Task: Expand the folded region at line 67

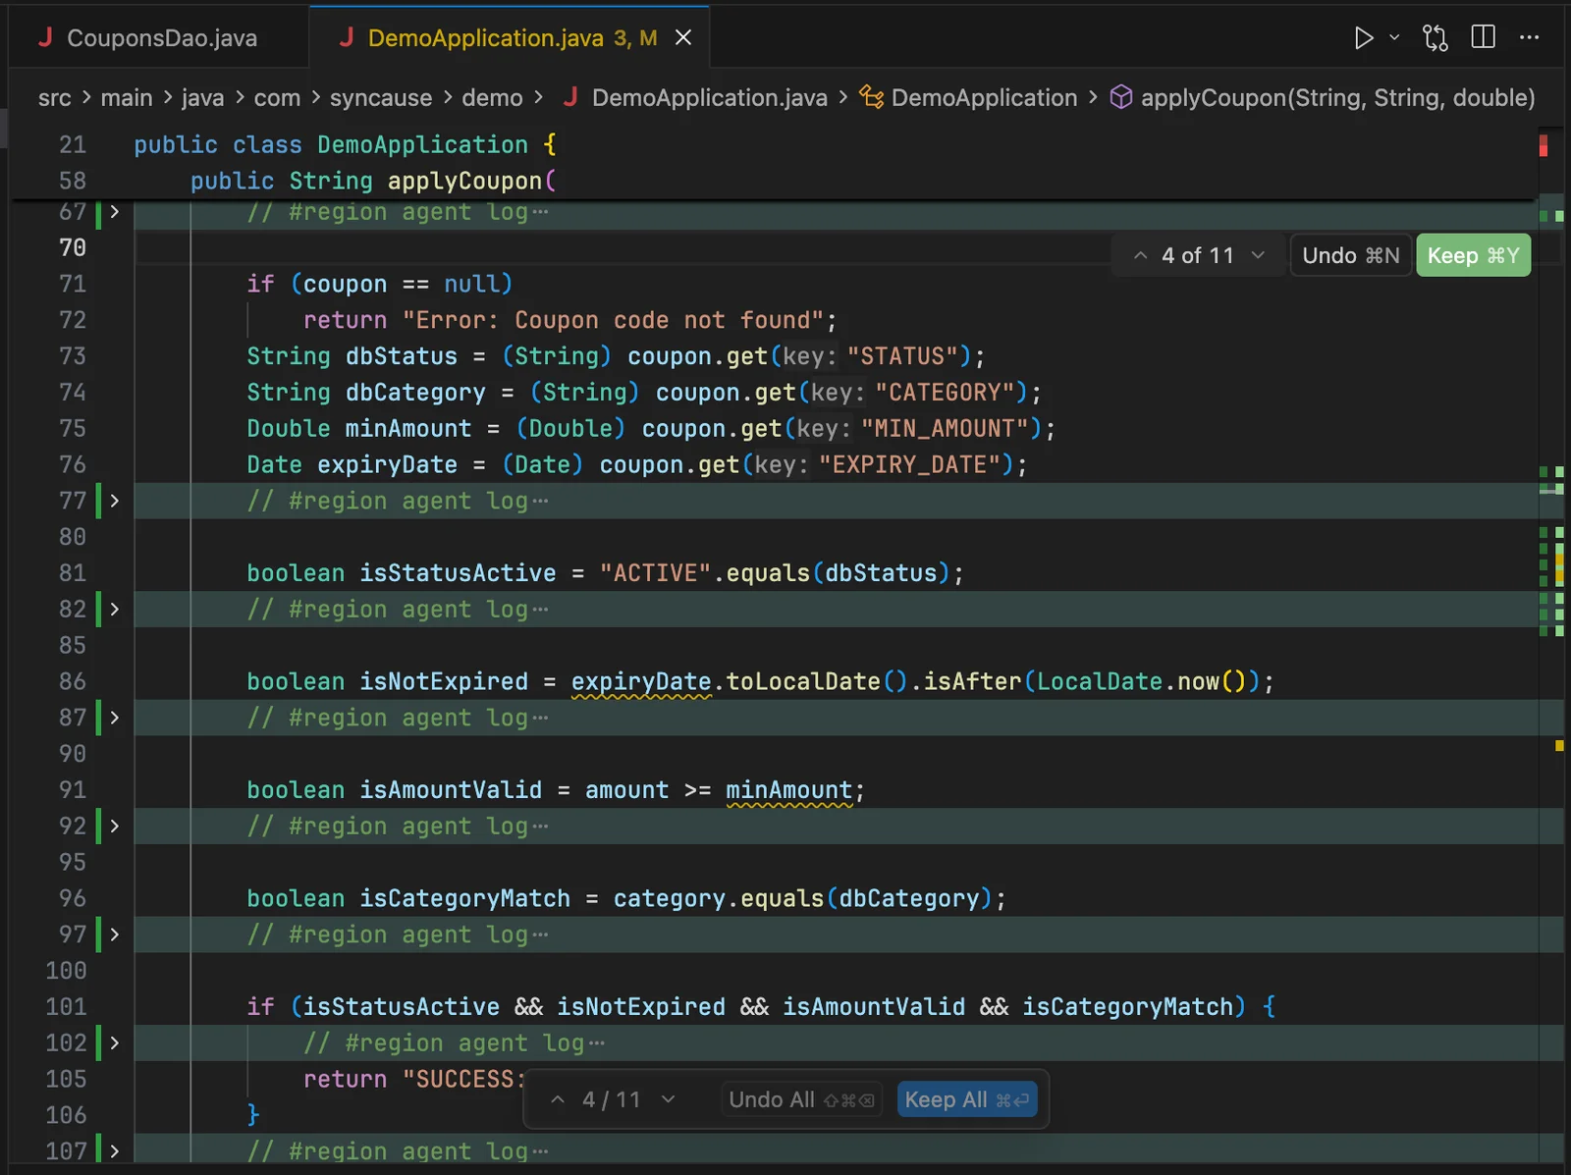Action: pyautogui.click(x=115, y=212)
